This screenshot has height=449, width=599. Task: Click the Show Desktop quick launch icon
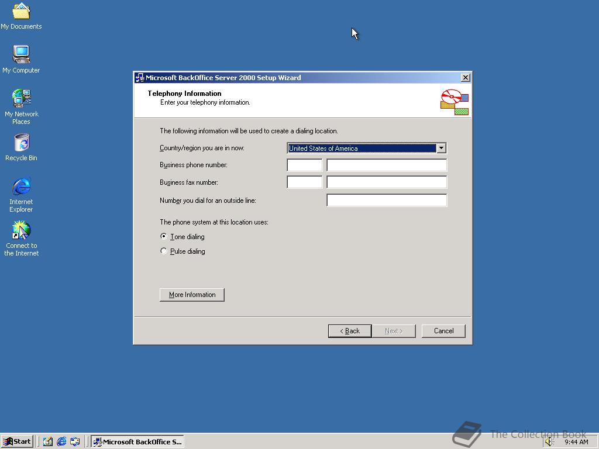(x=48, y=441)
